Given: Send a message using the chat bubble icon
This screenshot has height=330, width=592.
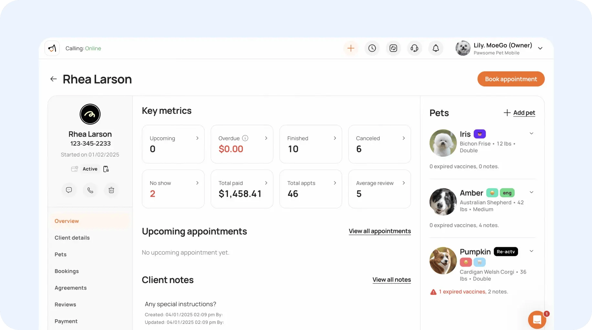Looking at the screenshot, I should pyautogui.click(x=69, y=190).
